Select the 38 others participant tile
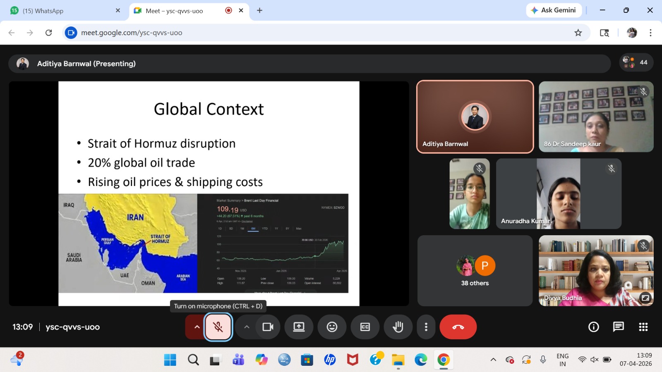This screenshot has height=372, width=662. coord(475,271)
